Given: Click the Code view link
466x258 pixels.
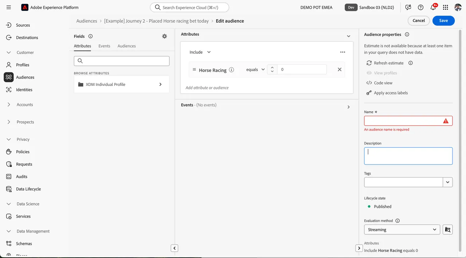Looking at the screenshot, I should 383,83.
